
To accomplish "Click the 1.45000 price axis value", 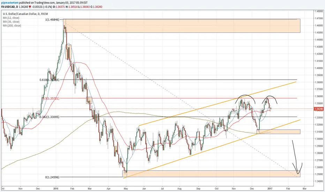I will tap(319, 32).
